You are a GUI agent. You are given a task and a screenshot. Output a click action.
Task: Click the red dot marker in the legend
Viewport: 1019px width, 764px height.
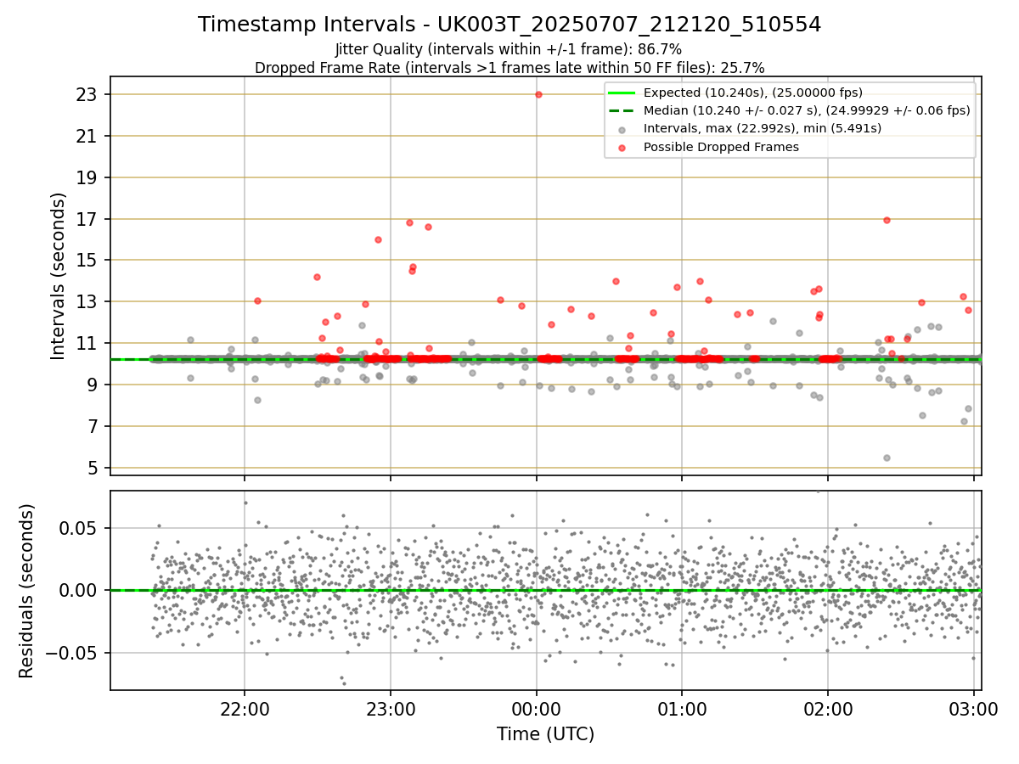(x=622, y=148)
